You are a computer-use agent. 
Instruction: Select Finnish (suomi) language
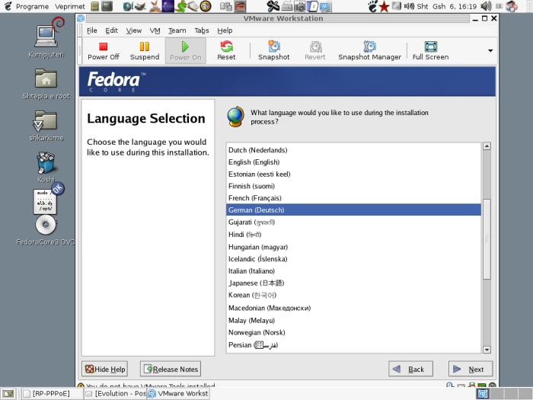pos(353,186)
